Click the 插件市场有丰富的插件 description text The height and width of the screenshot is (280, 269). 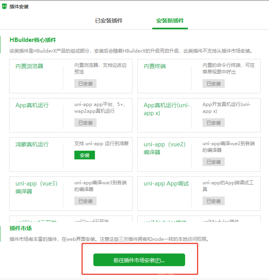click(109, 239)
